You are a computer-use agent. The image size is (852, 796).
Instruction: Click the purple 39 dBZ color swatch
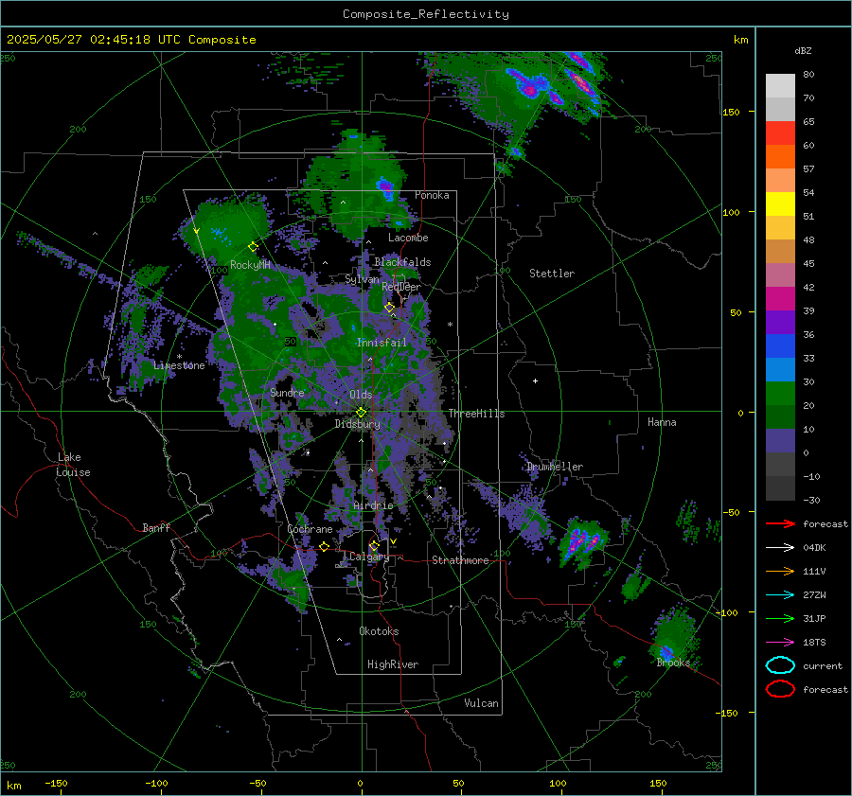[x=780, y=323]
